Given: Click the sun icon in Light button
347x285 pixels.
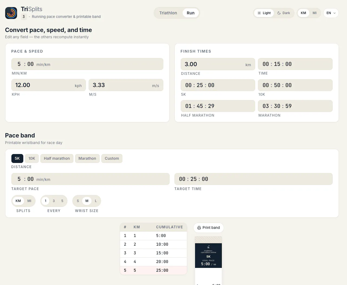Looking at the screenshot, I should [259, 13].
